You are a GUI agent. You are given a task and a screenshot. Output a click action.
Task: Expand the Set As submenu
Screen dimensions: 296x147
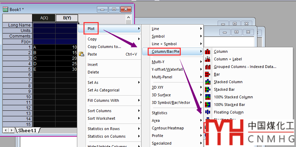[x=109, y=82]
